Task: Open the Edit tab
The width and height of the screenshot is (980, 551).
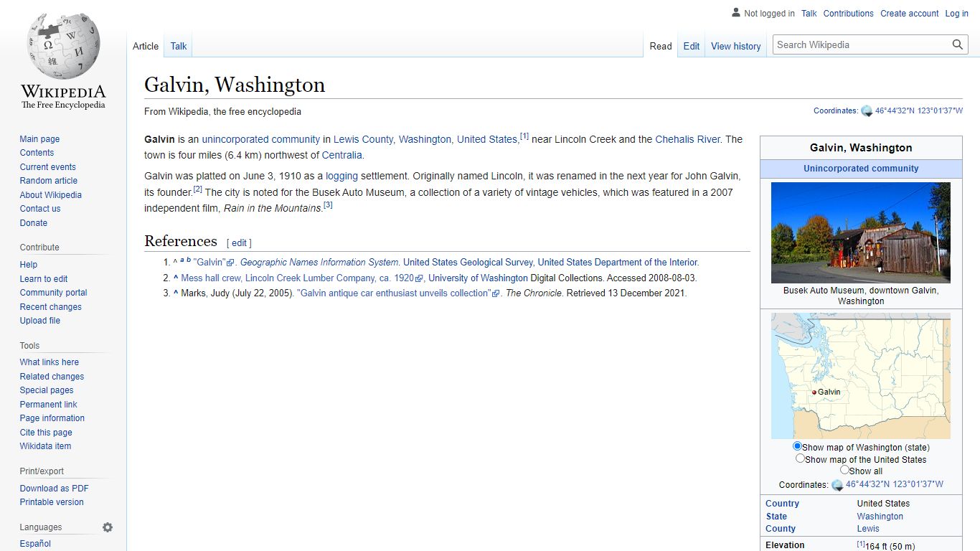Action: [x=692, y=46]
